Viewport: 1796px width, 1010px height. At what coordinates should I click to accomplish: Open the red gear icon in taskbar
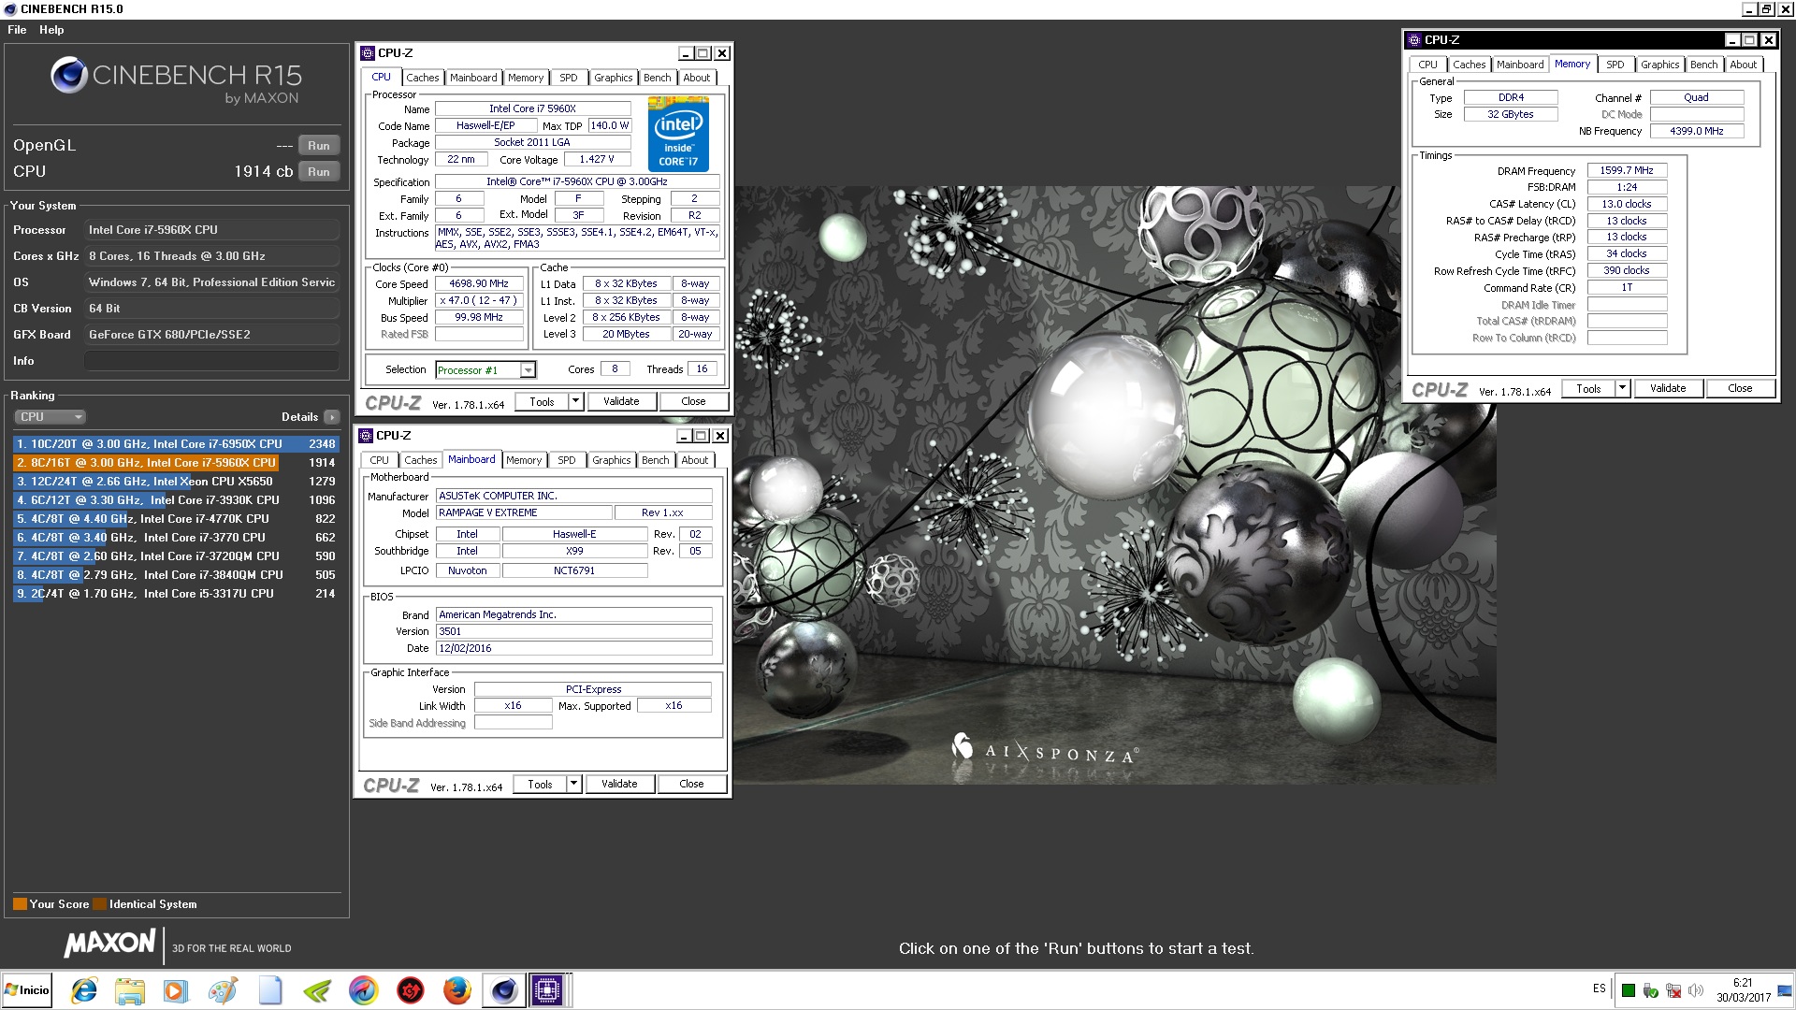click(411, 990)
